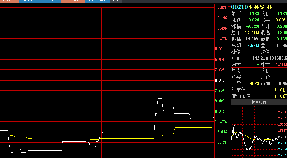Click the 最新 label
This screenshot has width=287, height=158.
[x=236, y=14]
